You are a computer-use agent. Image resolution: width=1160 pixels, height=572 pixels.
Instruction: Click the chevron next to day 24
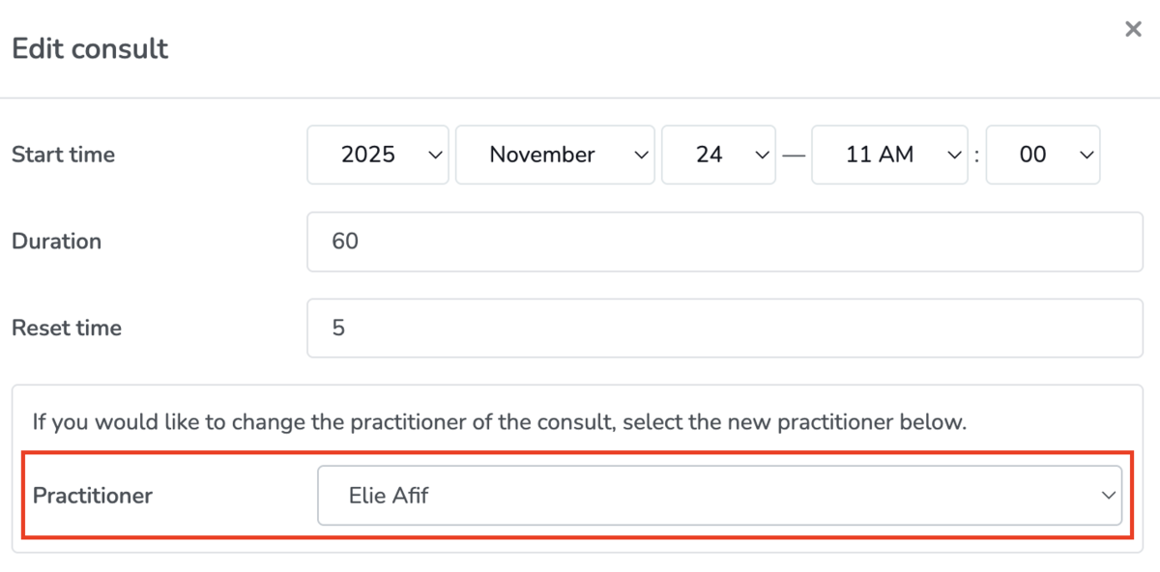(762, 155)
